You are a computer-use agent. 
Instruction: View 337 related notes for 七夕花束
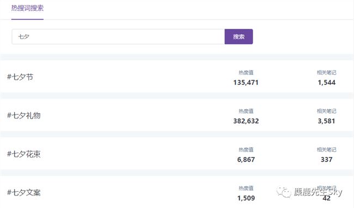[326, 160]
